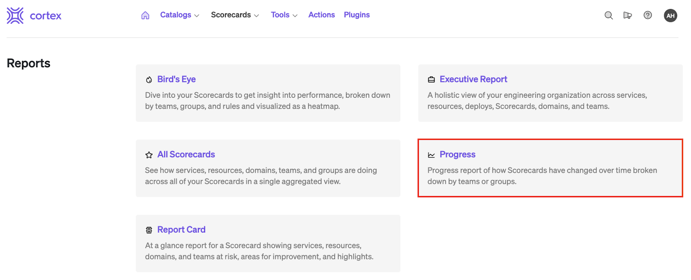Click the flame icon beside Bird's Eye
This screenshot has height=280, width=691.
click(x=149, y=80)
